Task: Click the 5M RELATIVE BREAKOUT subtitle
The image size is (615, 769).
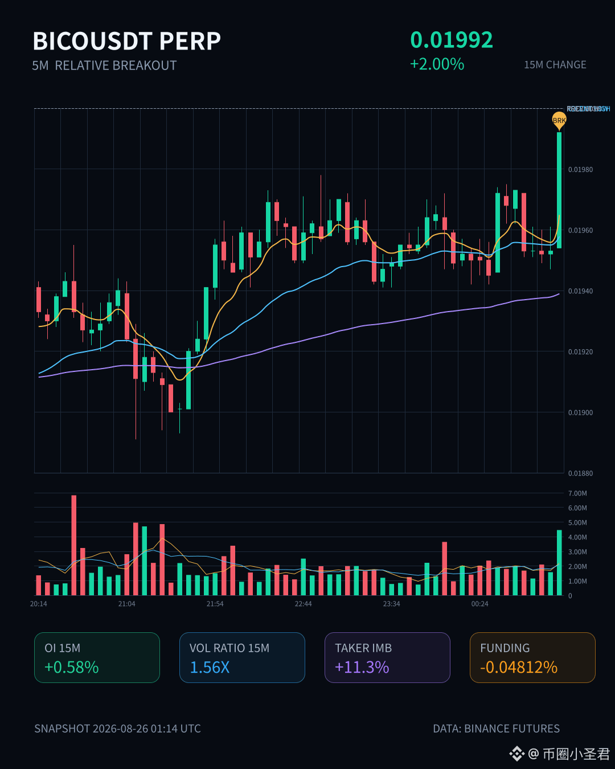Action: [x=104, y=66]
